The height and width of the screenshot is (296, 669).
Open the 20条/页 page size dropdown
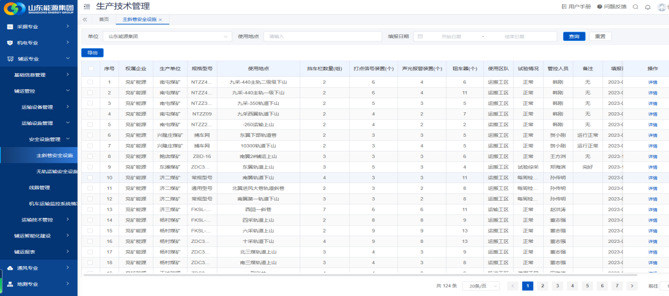(x=481, y=286)
